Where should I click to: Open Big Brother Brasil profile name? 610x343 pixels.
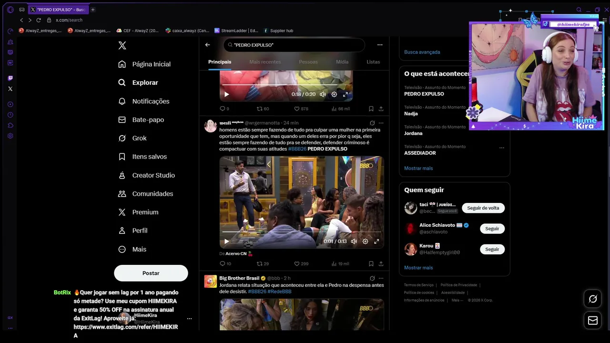[239, 278]
